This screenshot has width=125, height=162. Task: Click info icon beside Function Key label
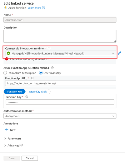point(27,97)
